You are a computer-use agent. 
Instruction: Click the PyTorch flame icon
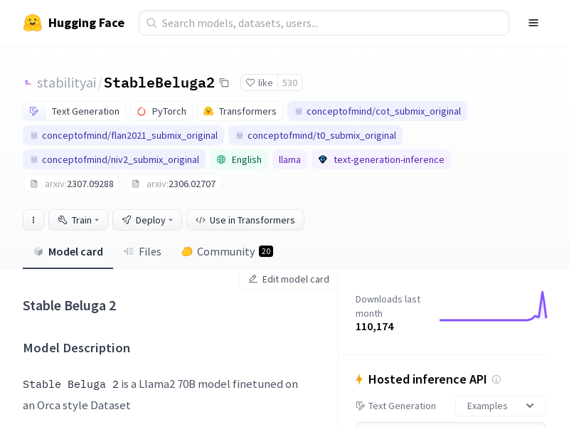pos(142,111)
